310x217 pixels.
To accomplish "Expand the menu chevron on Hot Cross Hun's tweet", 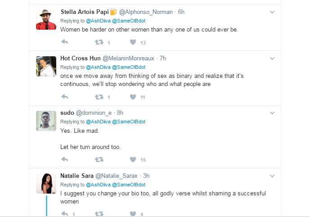I will coord(272,59).
